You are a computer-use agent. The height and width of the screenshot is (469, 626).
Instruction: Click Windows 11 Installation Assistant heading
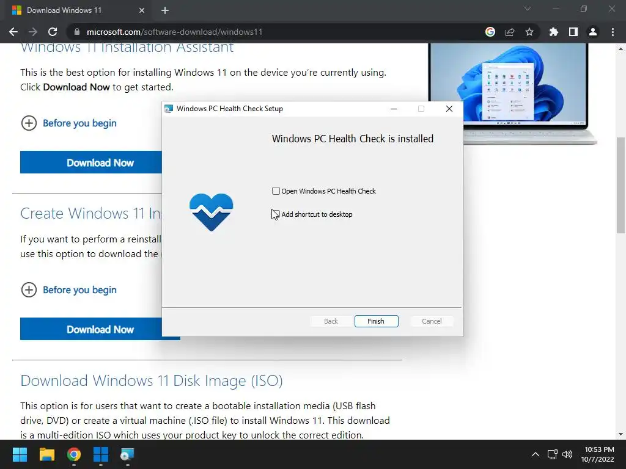pos(127,47)
